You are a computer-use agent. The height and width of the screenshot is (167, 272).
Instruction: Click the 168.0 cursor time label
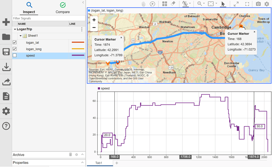[x=114, y=157]
